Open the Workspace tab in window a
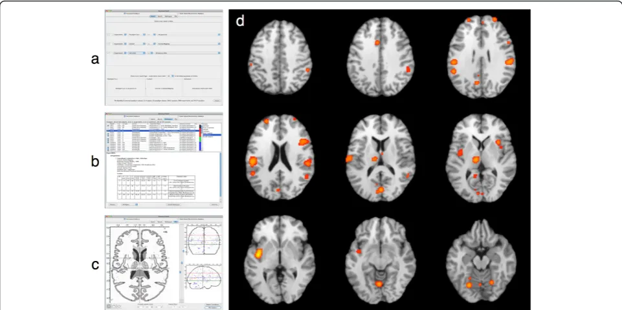This screenshot has height=310, width=622. click(168, 16)
